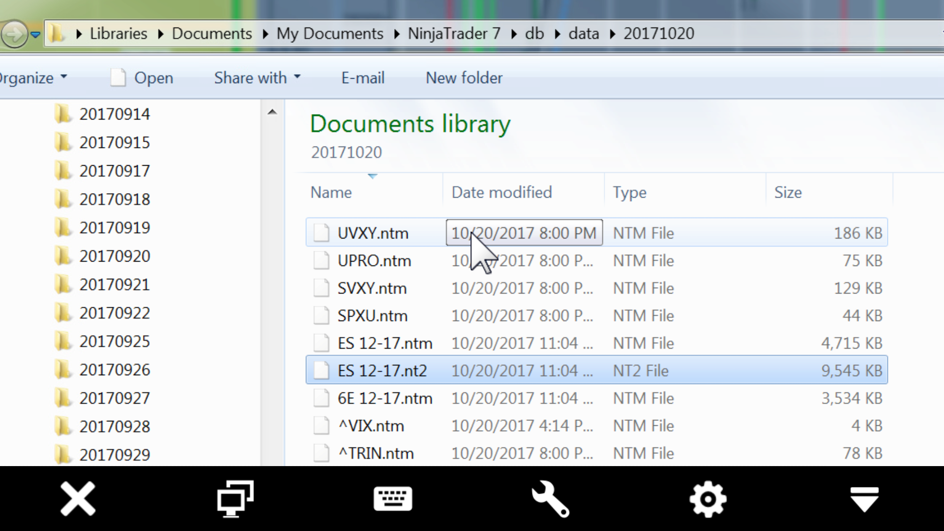Sort files by Date modified column
The image size is (944, 531).
click(501, 192)
